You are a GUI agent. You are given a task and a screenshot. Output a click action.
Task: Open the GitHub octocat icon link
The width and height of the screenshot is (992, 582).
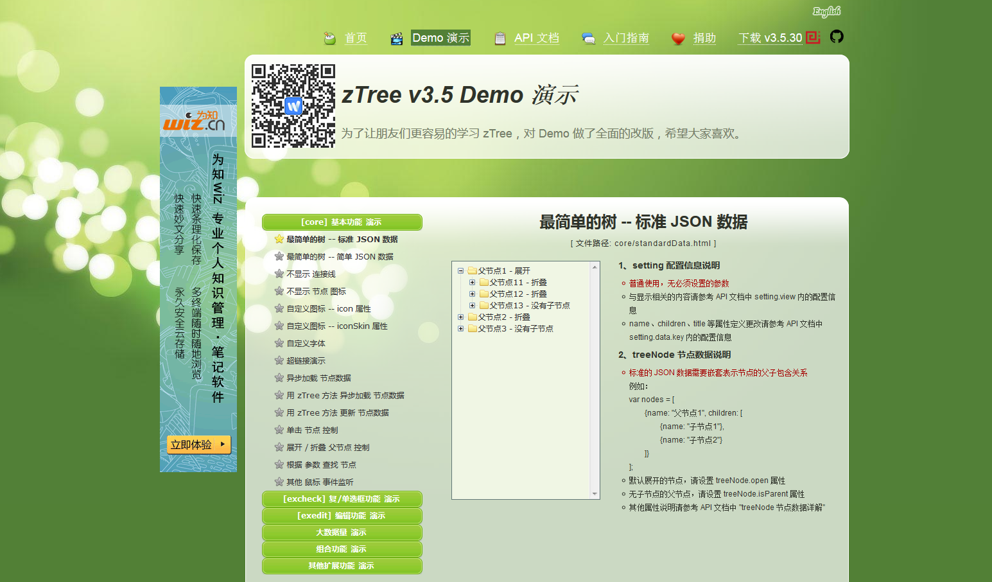[837, 37]
